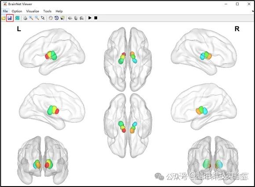
Task: Click the toolbar overflow arrow at right
Action: (x=253, y=11)
